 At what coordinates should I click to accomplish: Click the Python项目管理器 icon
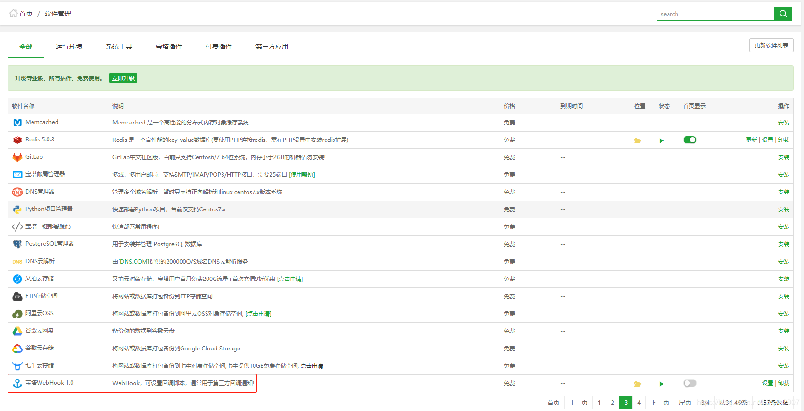17,209
